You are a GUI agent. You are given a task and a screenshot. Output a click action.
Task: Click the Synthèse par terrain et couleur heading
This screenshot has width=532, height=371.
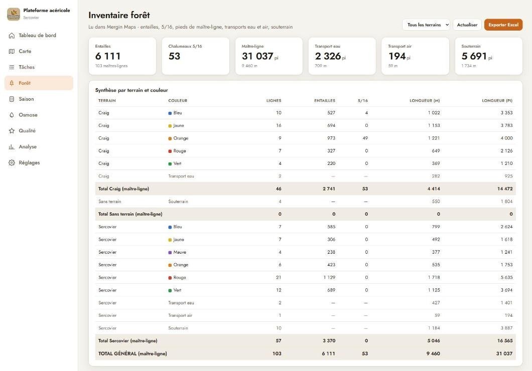point(131,90)
